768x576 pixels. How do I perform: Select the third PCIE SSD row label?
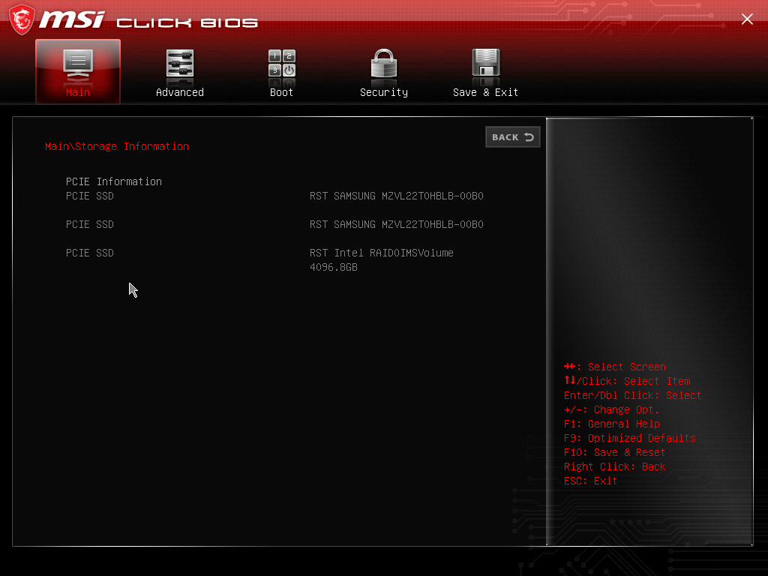[90, 253]
